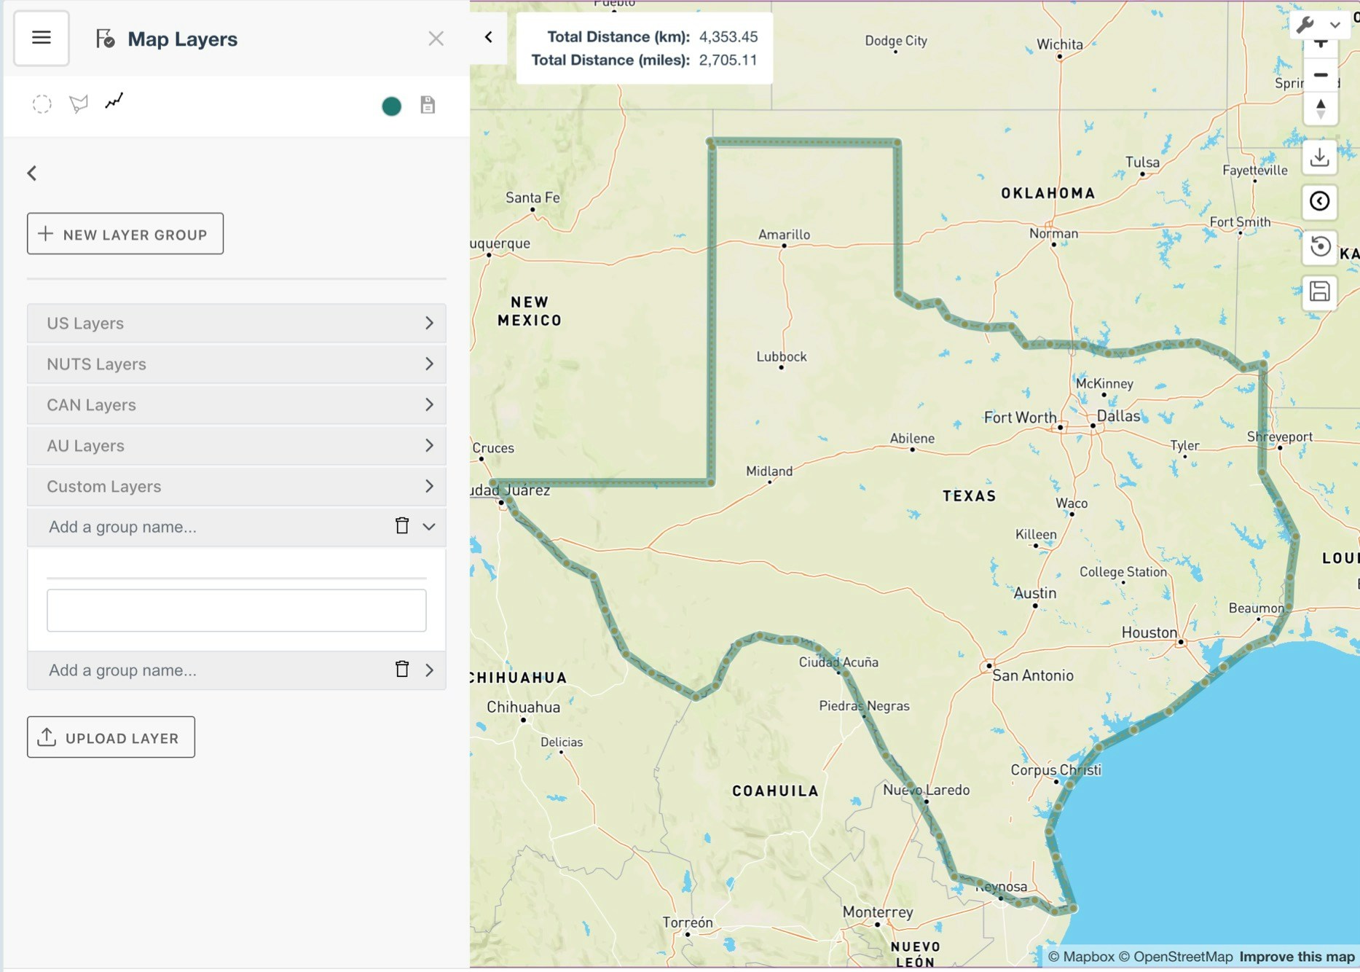Image resolution: width=1360 pixels, height=972 pixels.
Task: Expand the CAN Layers group
Action: [x=236, y=404]
